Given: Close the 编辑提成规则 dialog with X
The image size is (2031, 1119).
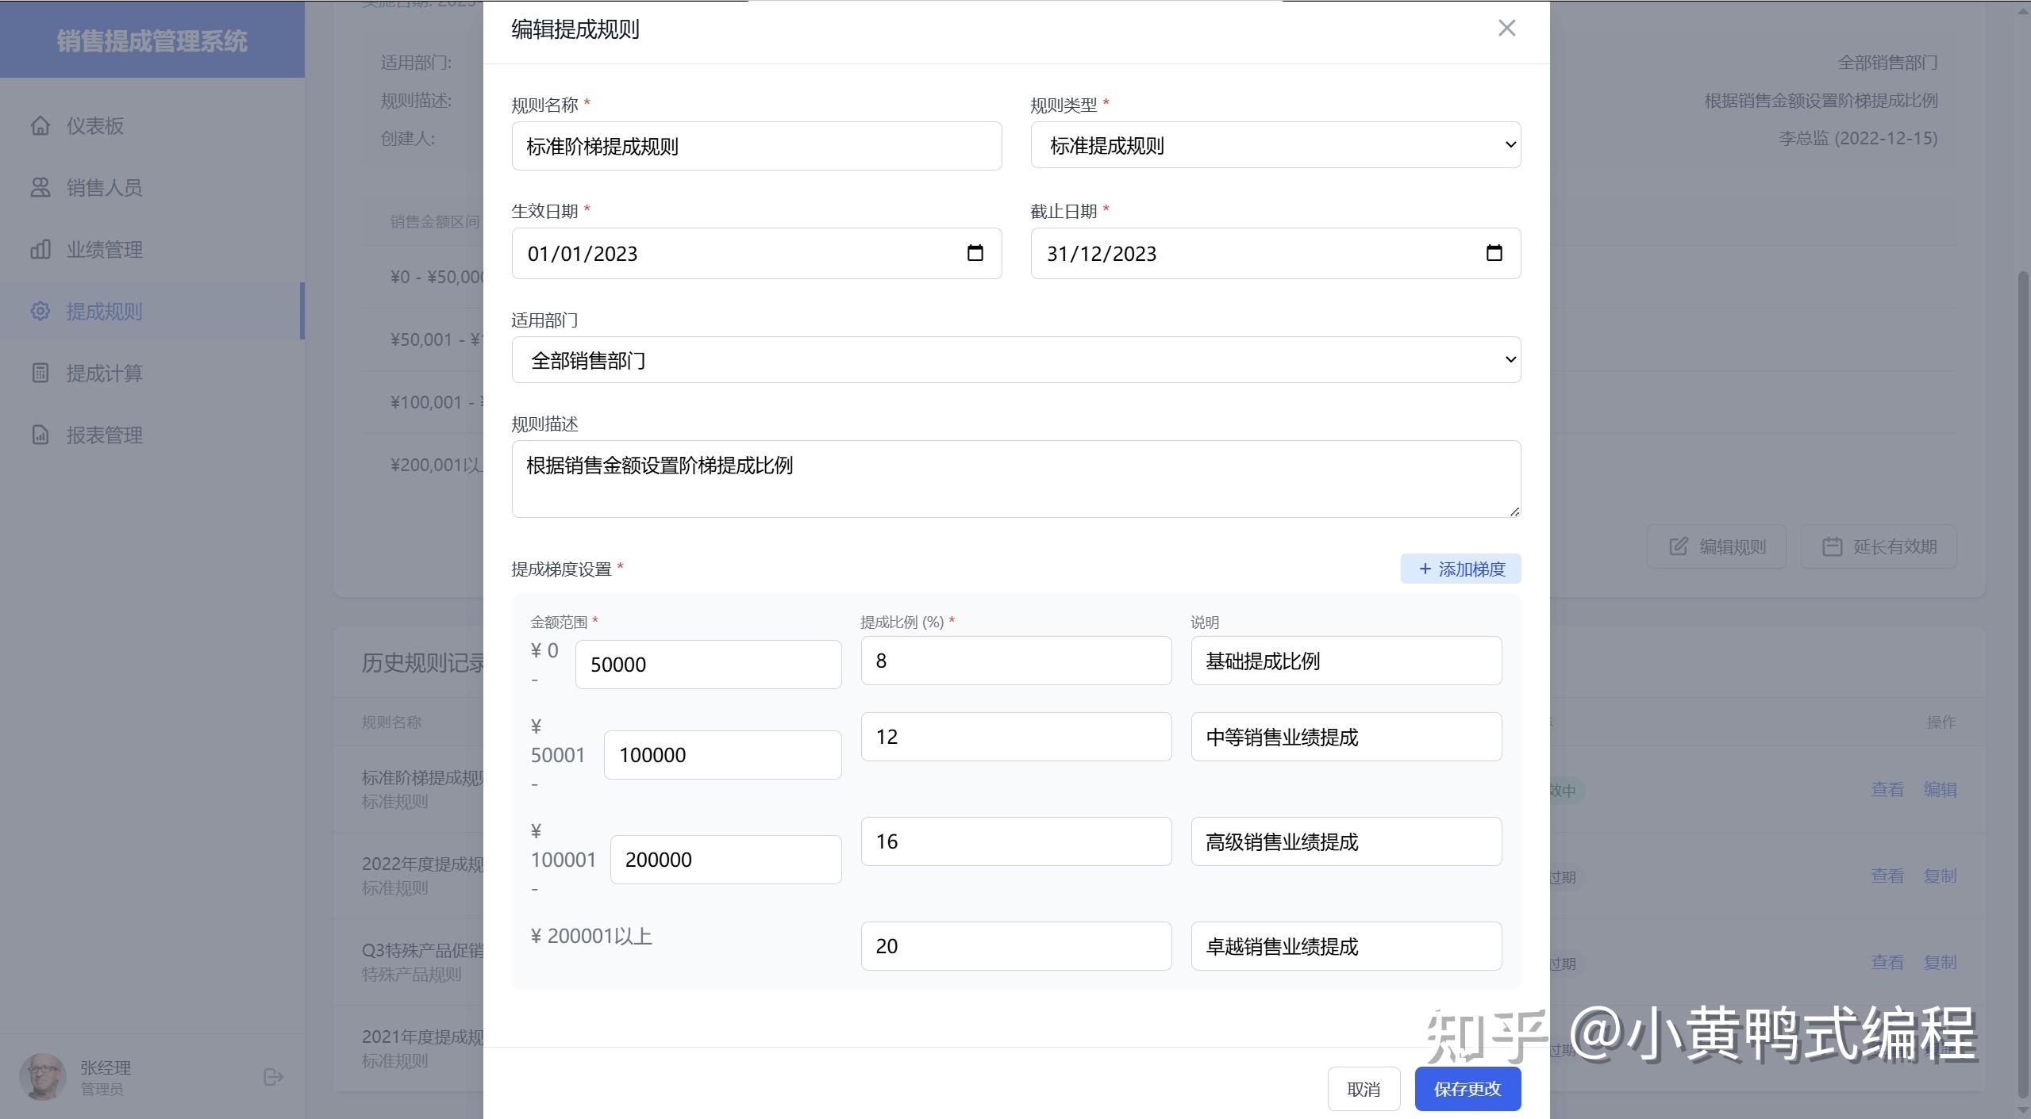Looking at the screenshot, I should tap(1506, 29).
